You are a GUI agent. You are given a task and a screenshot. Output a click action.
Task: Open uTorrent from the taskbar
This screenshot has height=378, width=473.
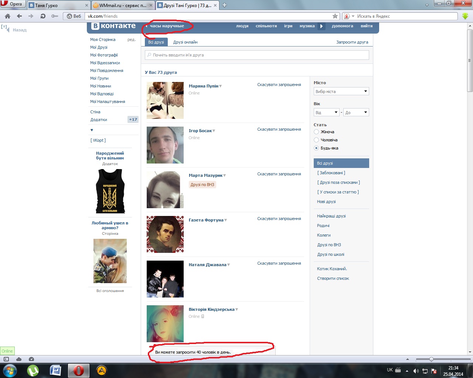click(33, 371)
